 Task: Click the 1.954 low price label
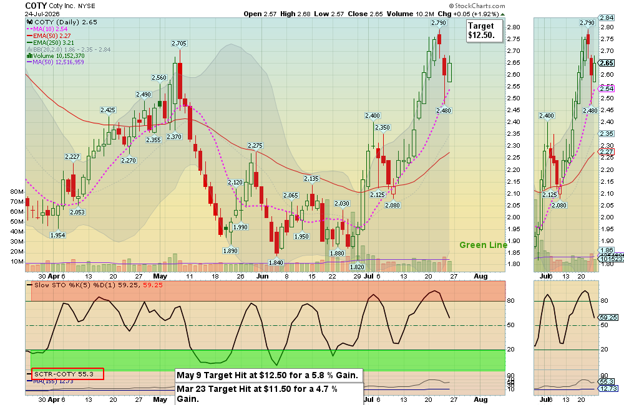click(x=57, y=236)
